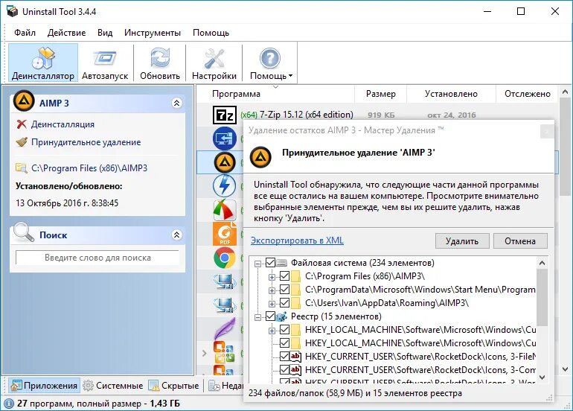Sort list by Установлено column header
Image resolution: width=573 pixels, height=411 pixels.
coord(451,94)
